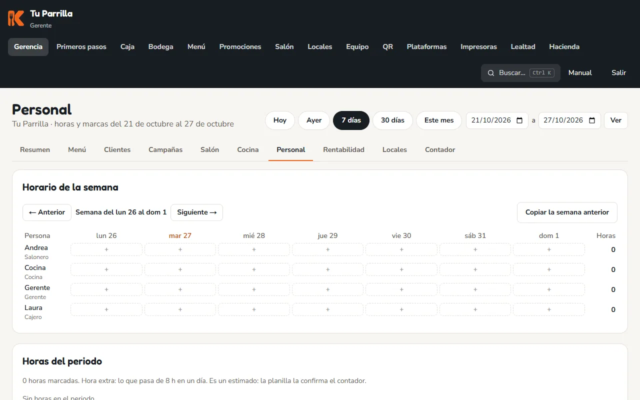
Task: Switch to the Resumen tab
Action: pyautogui.click(x=35, y=149)
